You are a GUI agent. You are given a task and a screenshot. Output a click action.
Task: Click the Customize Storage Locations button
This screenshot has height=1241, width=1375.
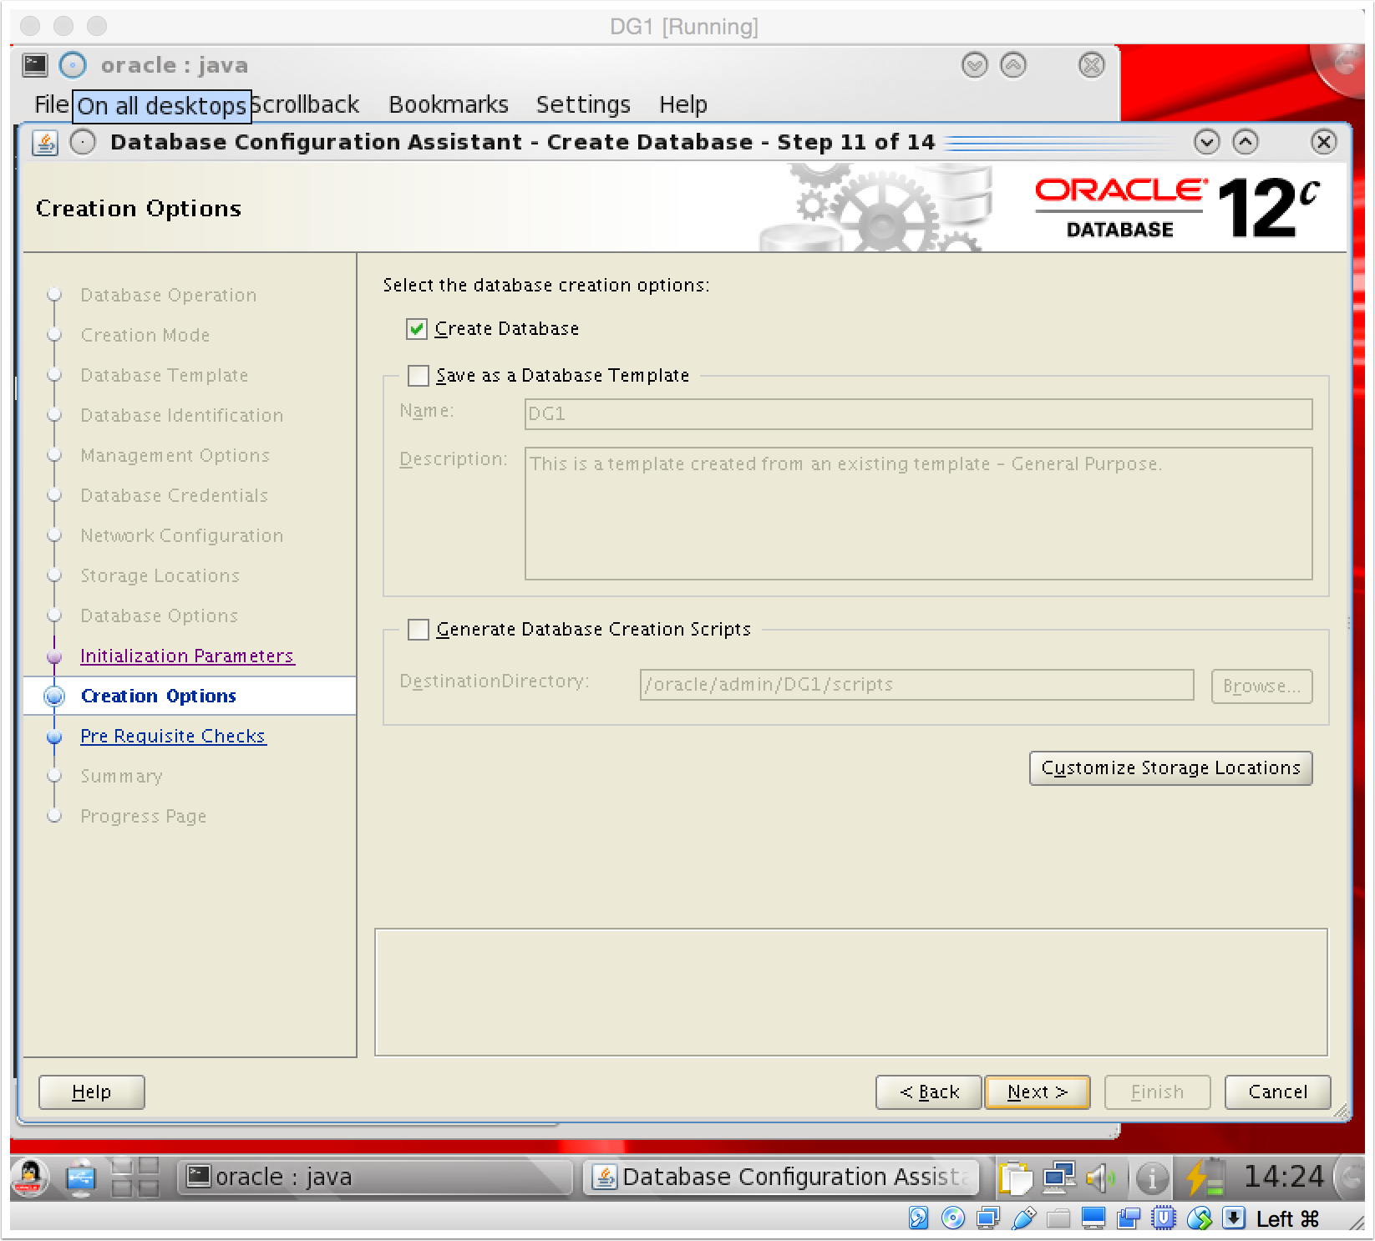(x=1170, y=768)
